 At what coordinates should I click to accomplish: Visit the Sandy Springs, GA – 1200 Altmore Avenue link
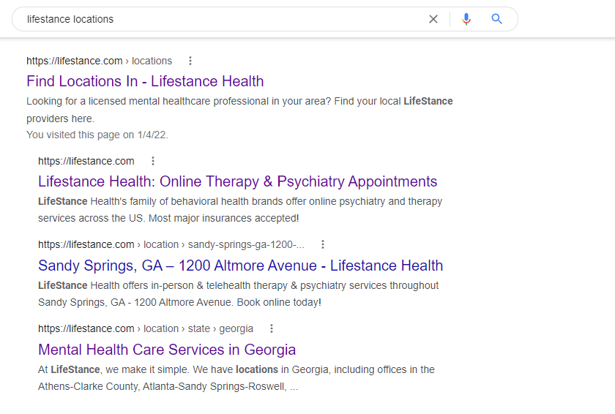240,266
